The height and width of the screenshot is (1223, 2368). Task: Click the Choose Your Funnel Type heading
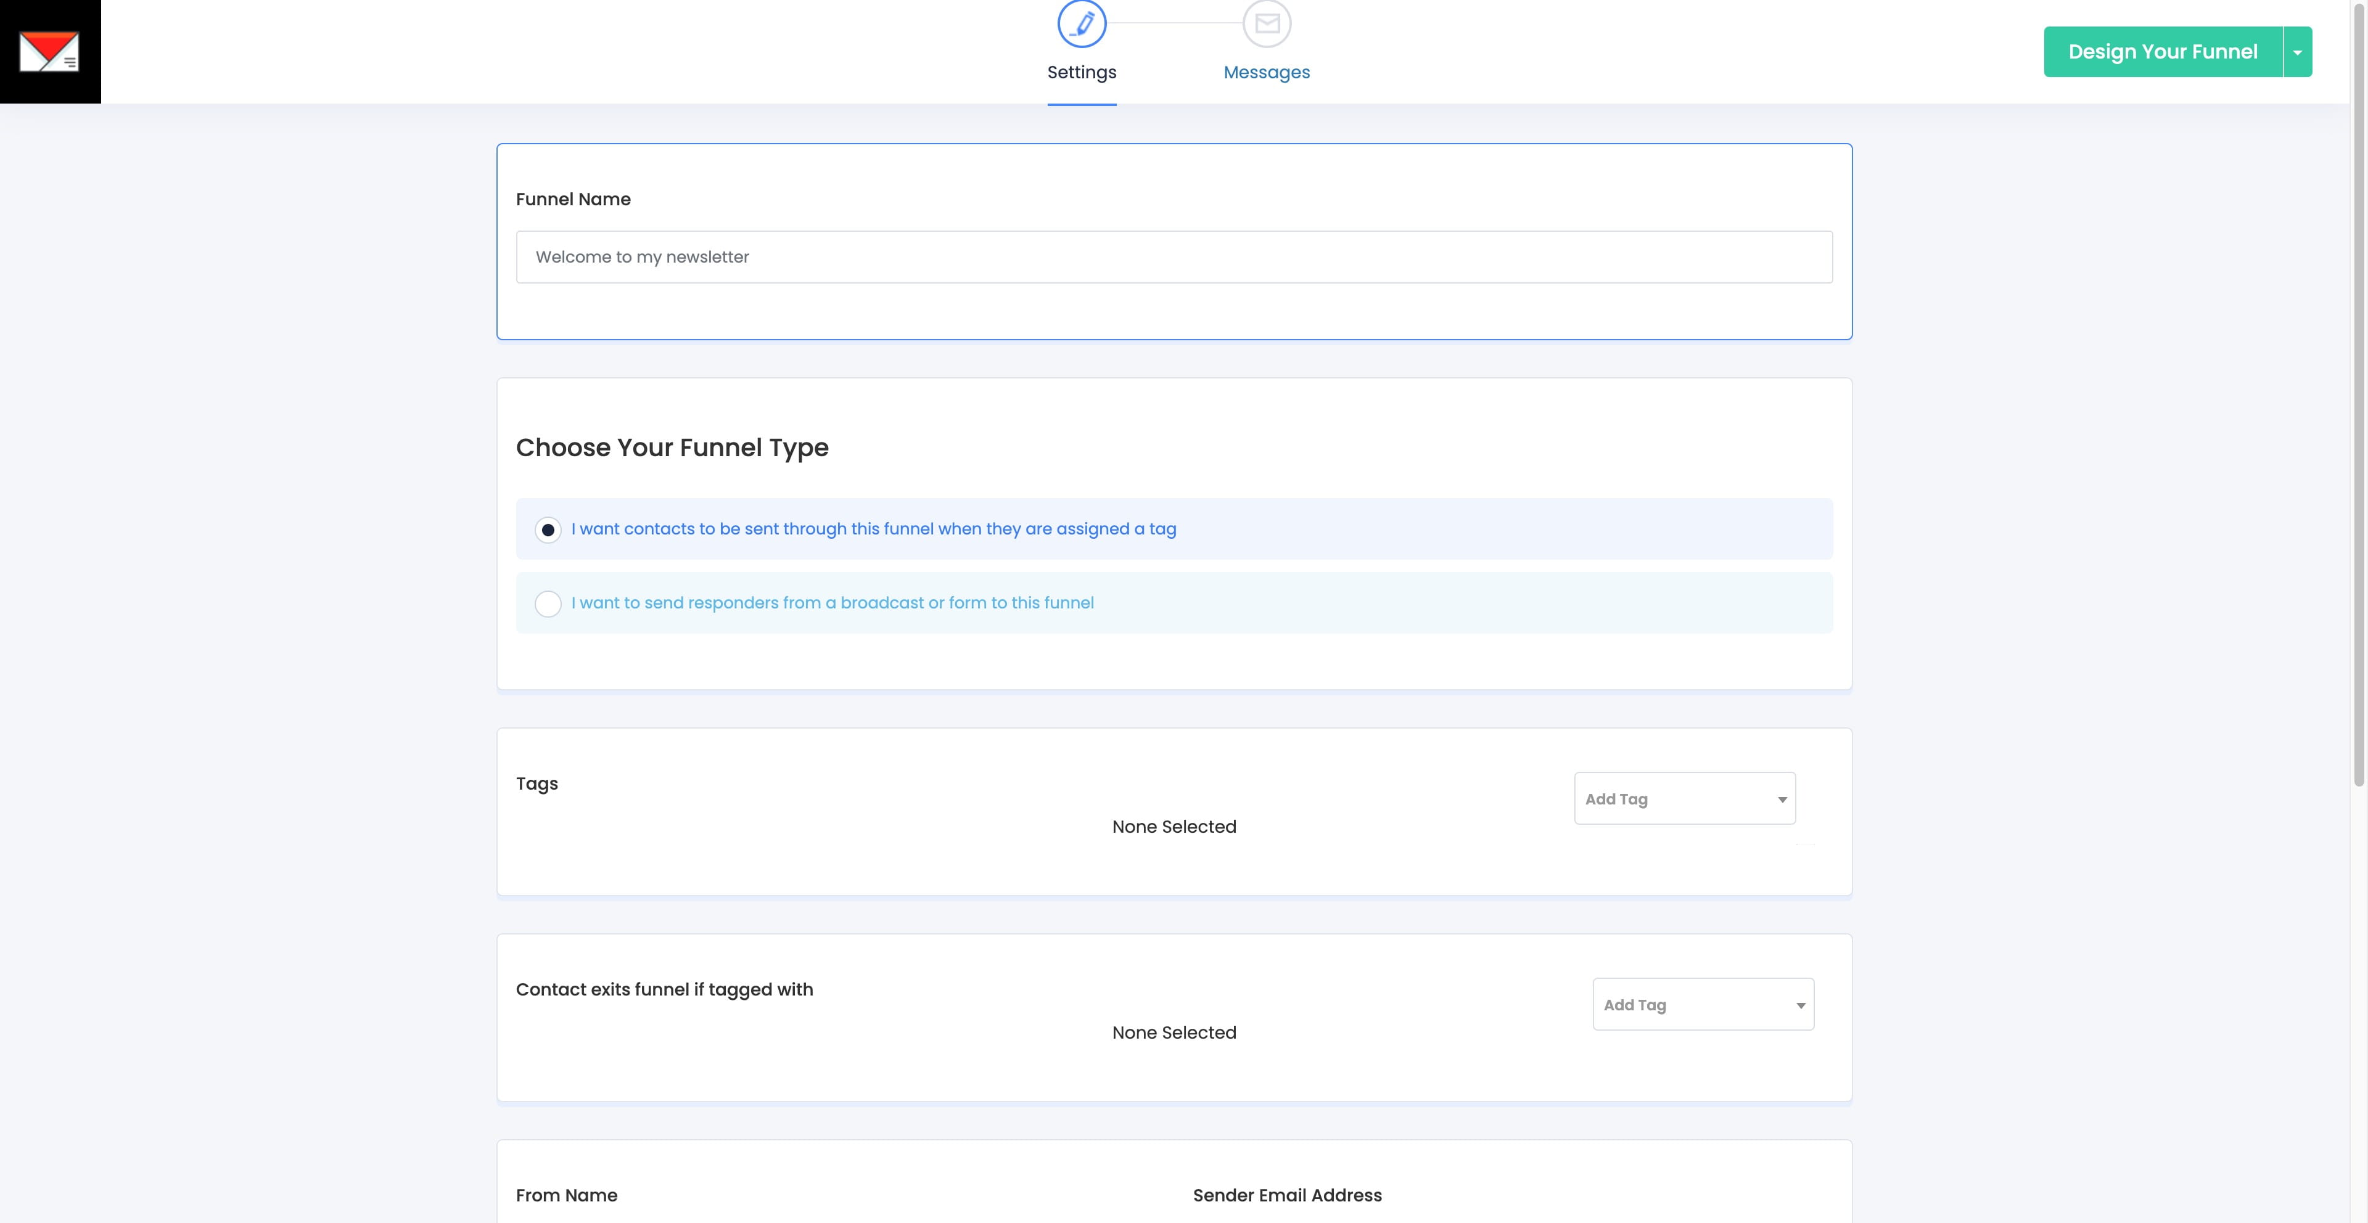coord(672,448)
